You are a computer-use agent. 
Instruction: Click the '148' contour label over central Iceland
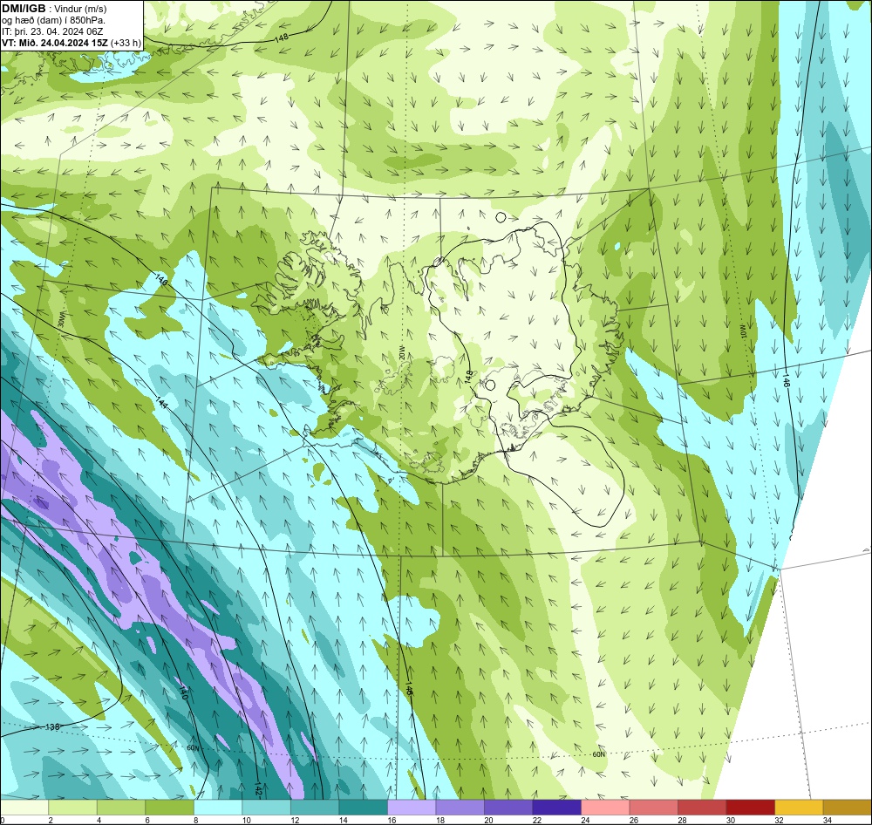(x=469, y=377)
